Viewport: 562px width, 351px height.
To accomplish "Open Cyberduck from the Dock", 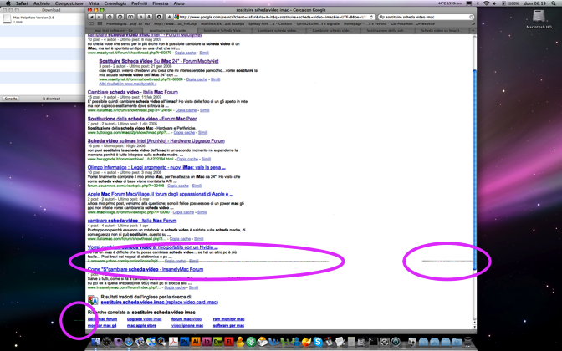I will (x=240, y=342).
